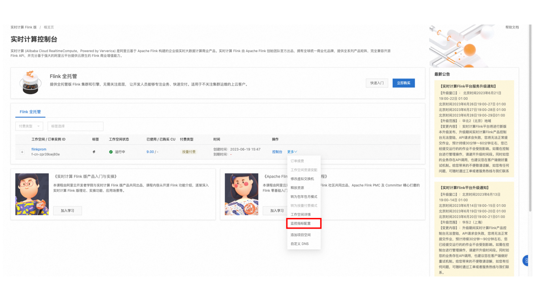The width and height of the screenshot is (535, 301).
Task: Collapse the 更多 dropdown in flinkprom row
Action: pyautogui.click(x=292, y=152)
